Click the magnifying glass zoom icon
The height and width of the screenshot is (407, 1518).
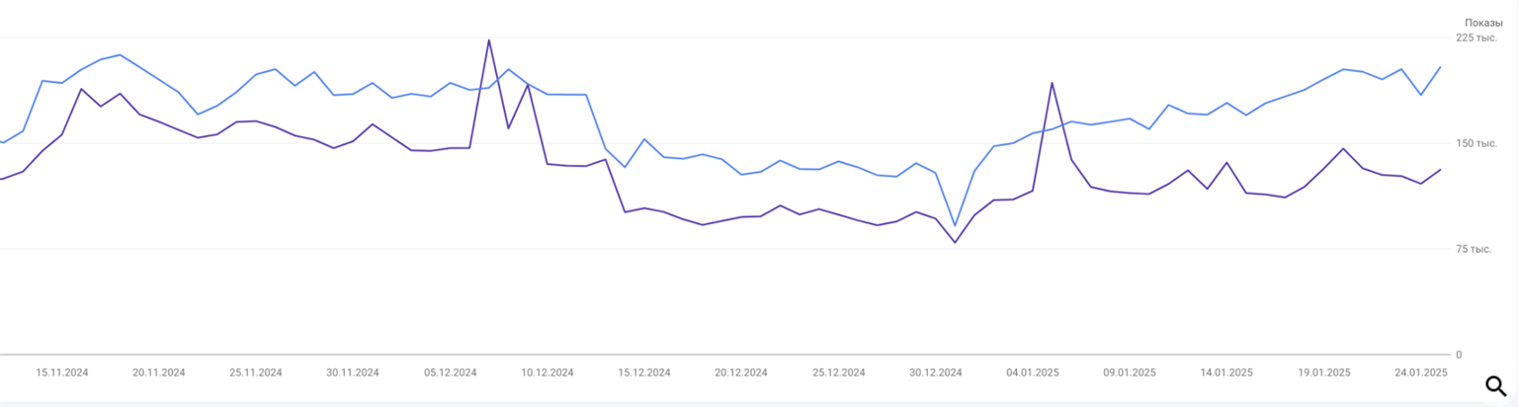[1496, 386]
